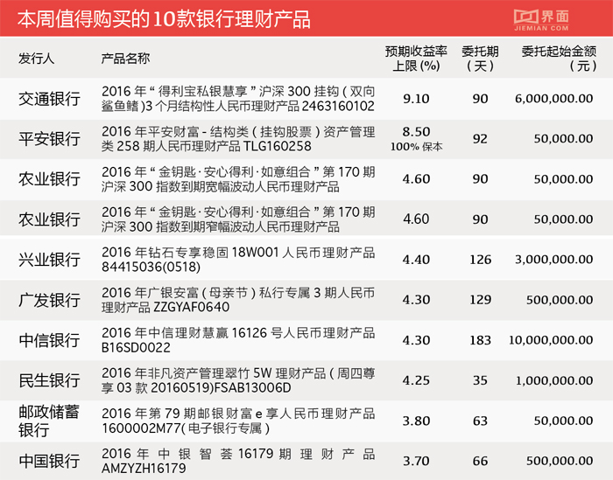Image resolution: width=613 pixels, height=480 pixels.
Task: Click the 委托期(天) column header
Action: pos(480,59)
